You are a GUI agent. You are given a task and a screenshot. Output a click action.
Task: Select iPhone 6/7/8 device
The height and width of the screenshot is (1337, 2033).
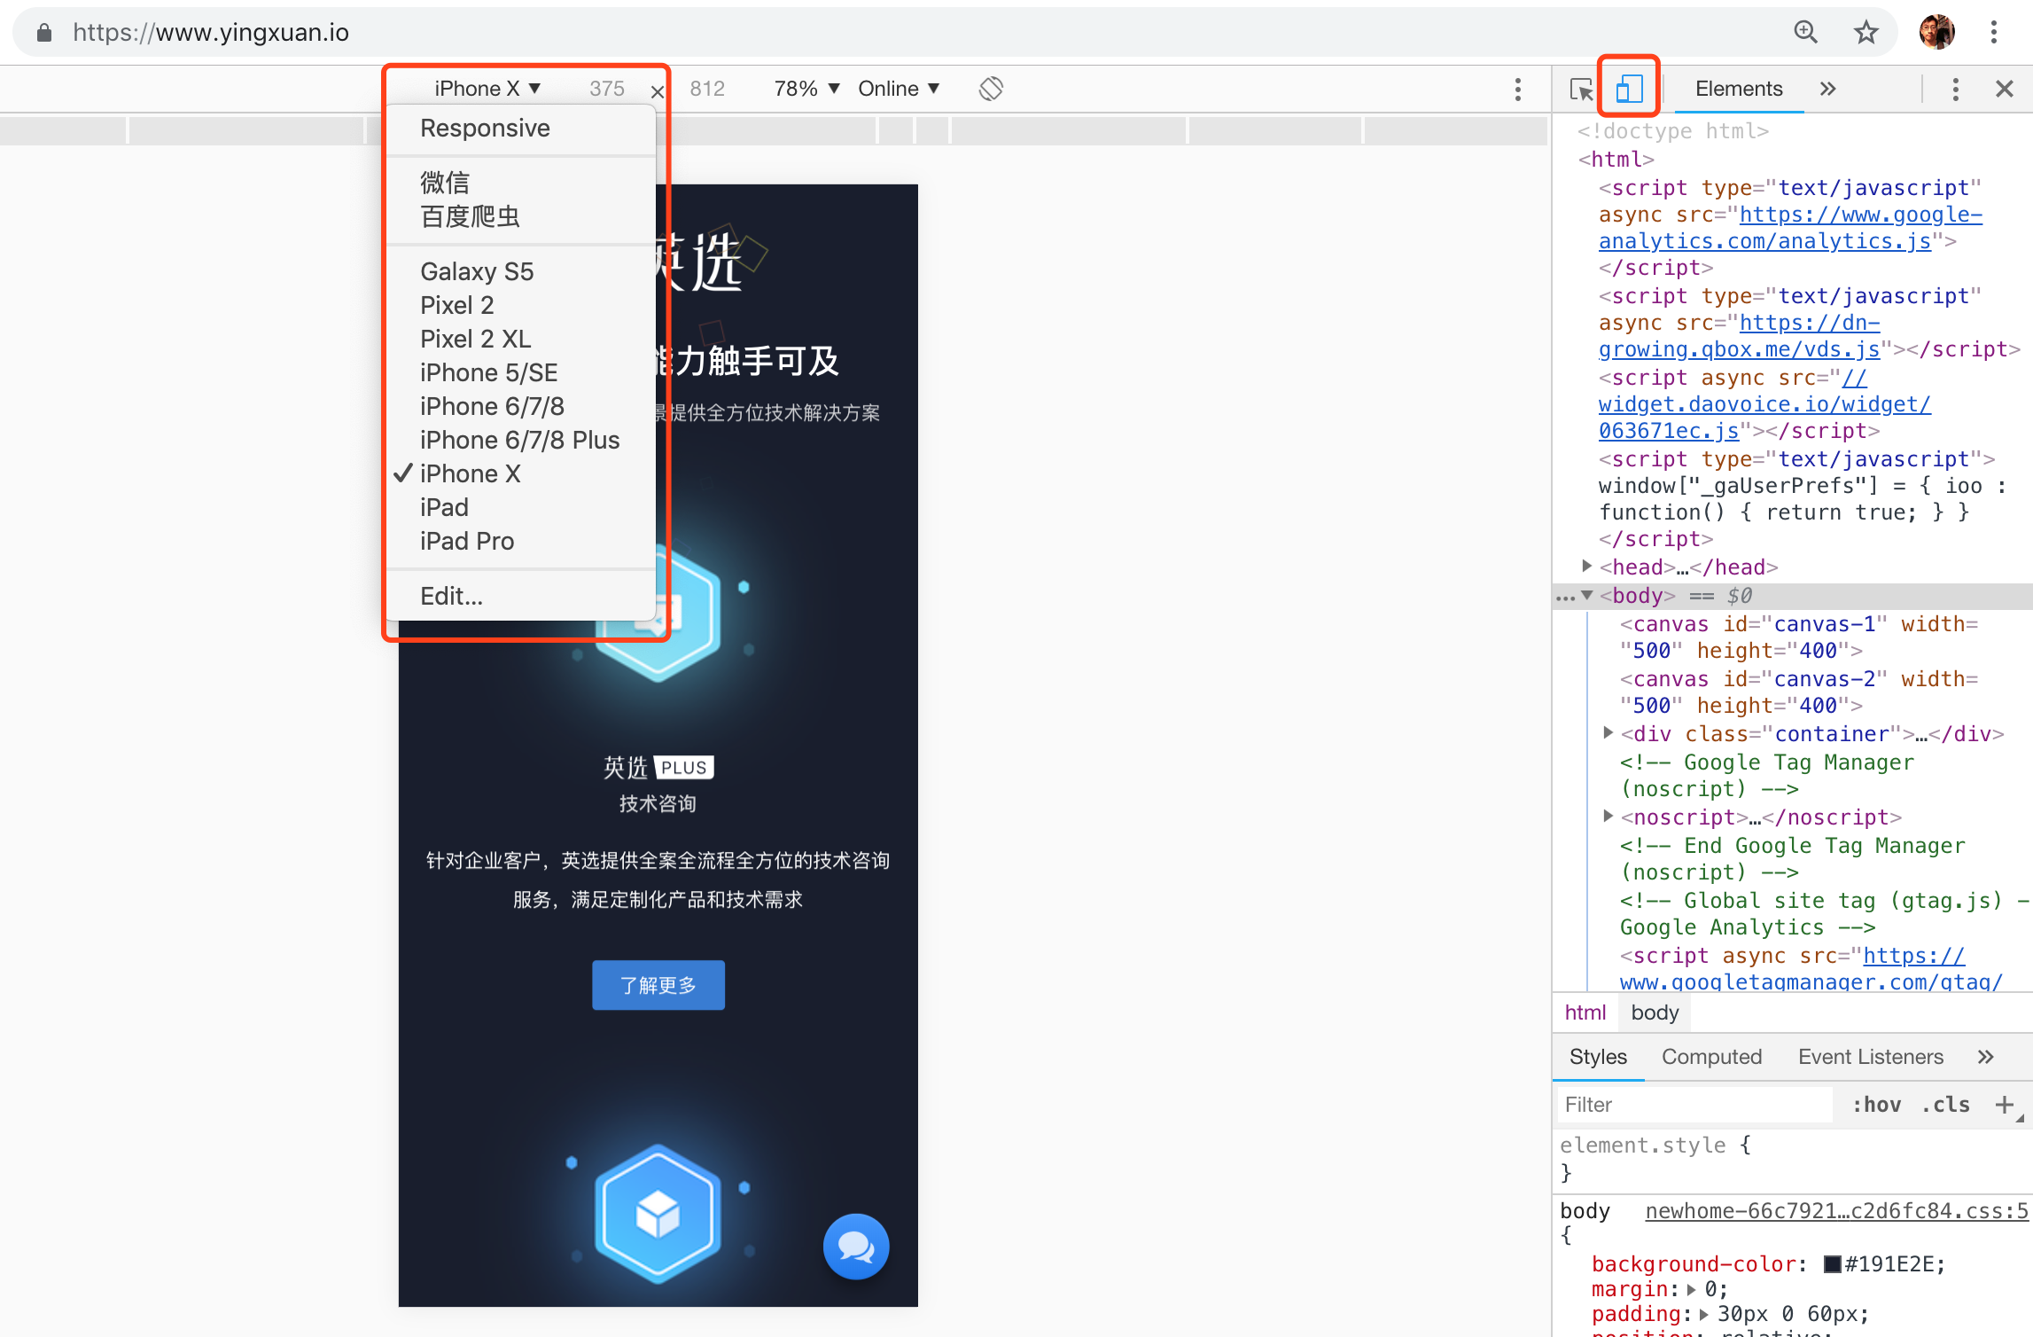click(x=521, y=406)
